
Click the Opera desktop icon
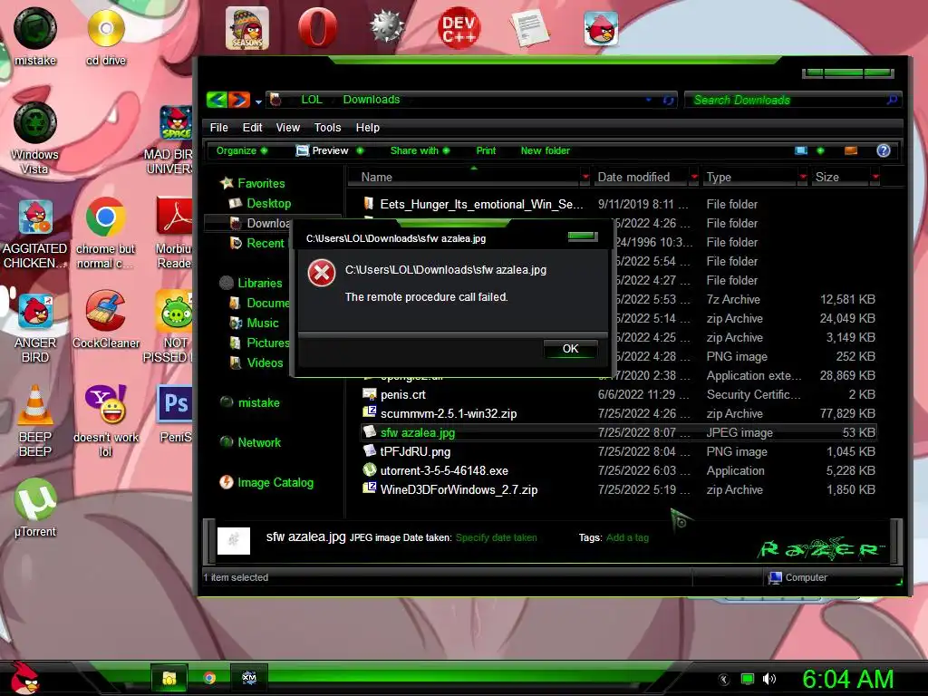[317, 27]
